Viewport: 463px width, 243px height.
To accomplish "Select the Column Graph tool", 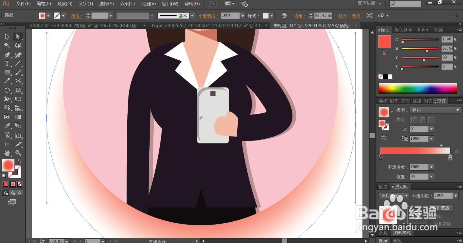I will (18, 135).
